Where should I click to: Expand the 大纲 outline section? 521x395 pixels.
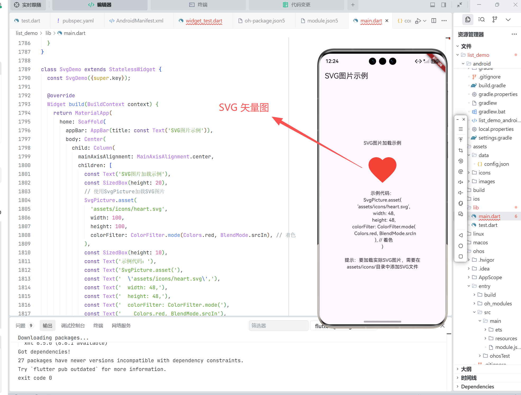click(466, 369)
